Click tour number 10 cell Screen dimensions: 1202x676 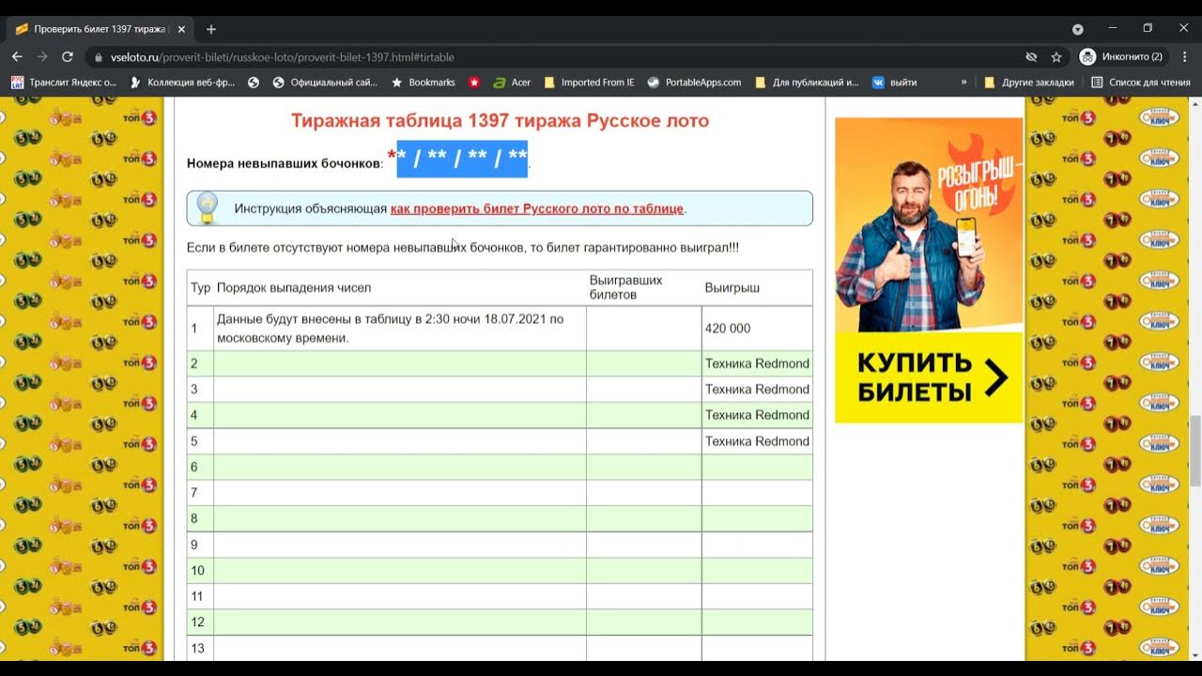(x=200, y=570)
